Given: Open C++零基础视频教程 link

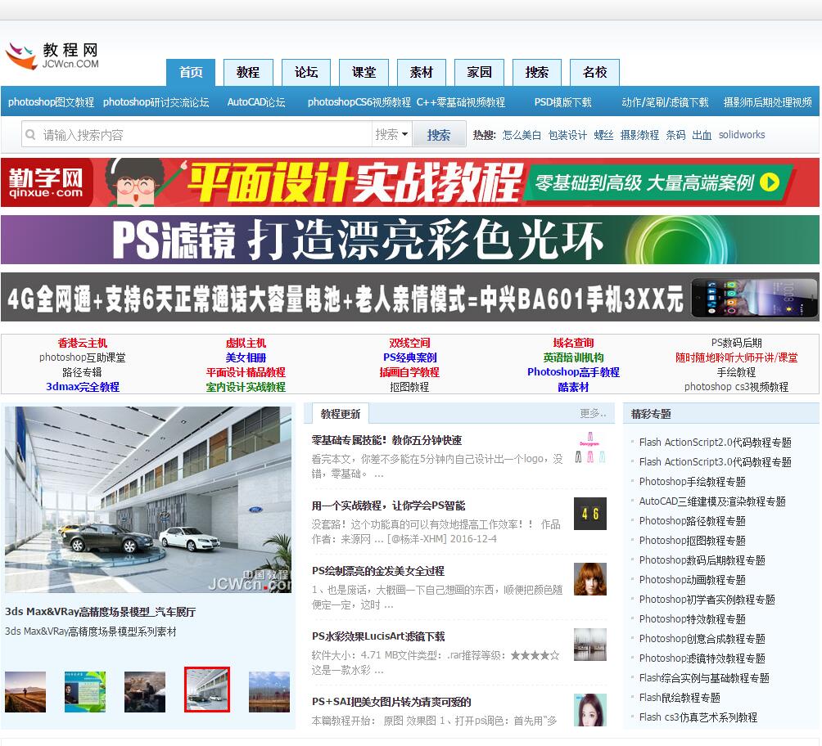Looking at the screenshot, I should (x=461, y=102).
